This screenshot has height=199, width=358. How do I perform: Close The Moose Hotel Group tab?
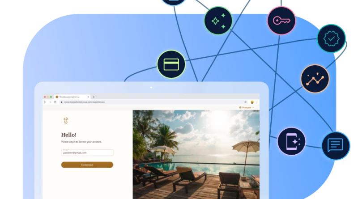pyautogui.click(x=88, y=97)
